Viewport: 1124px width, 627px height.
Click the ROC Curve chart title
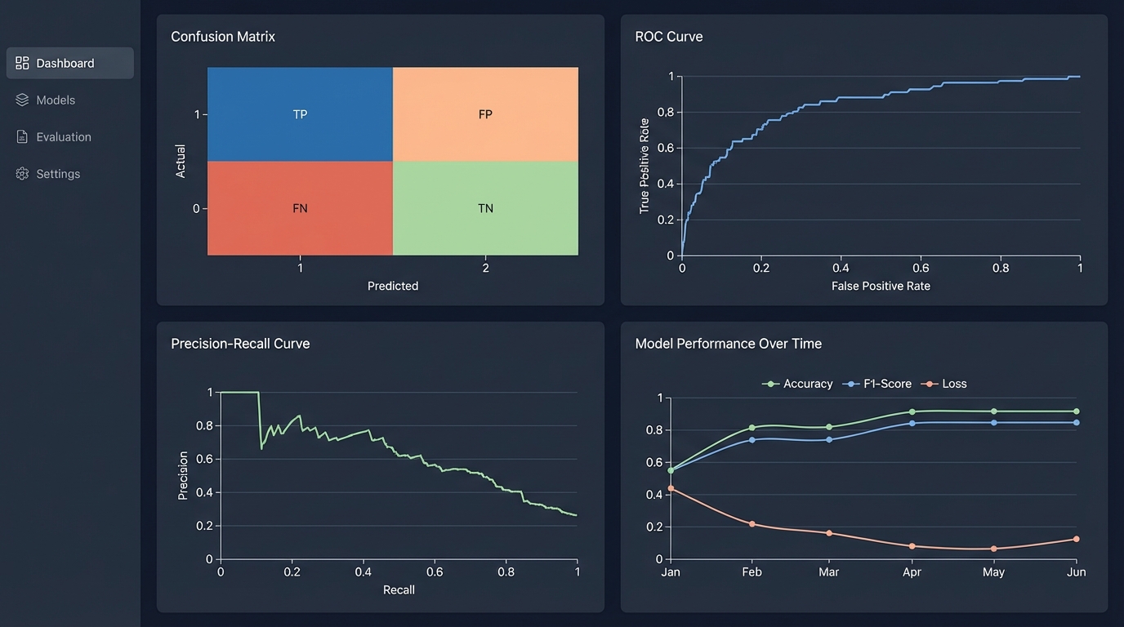pyautogui.click(x=669, y=36)
